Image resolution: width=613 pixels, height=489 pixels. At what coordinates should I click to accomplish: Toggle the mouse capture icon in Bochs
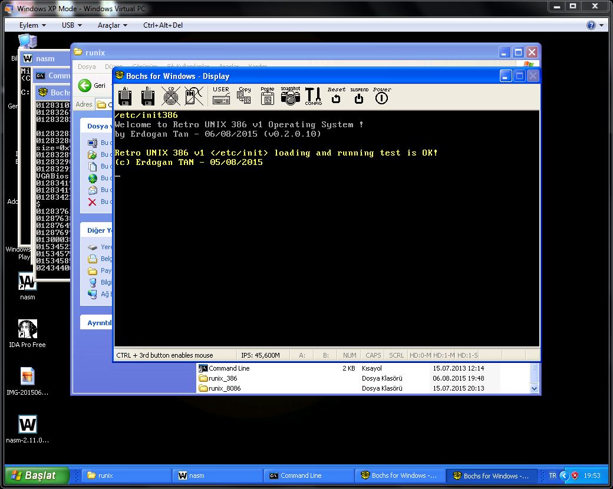[194, 96]
